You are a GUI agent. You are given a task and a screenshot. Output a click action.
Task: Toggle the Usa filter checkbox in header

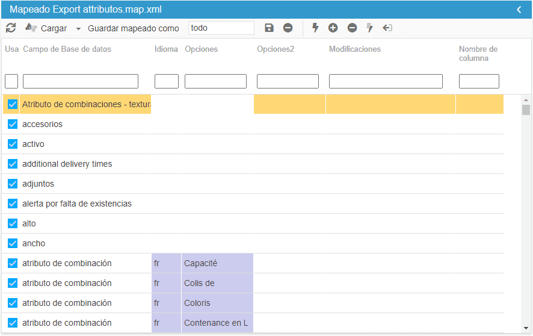tap(11, 81)
